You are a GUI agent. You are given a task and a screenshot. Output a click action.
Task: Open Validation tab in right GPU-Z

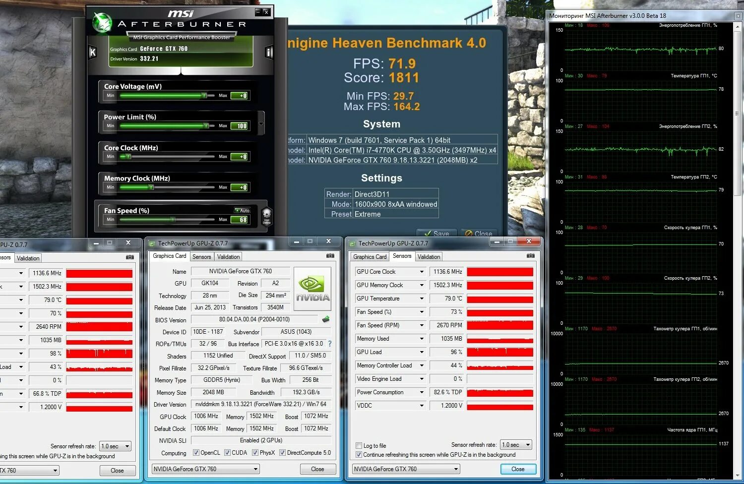[429, 257]
